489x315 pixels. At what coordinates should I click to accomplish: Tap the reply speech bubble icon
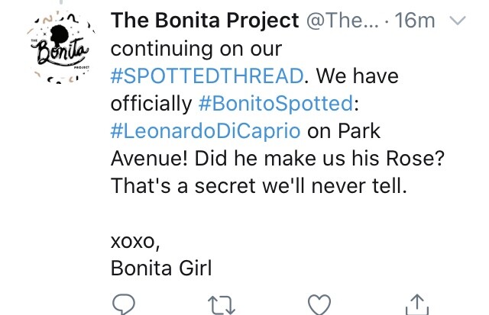[x=124, y=305]
